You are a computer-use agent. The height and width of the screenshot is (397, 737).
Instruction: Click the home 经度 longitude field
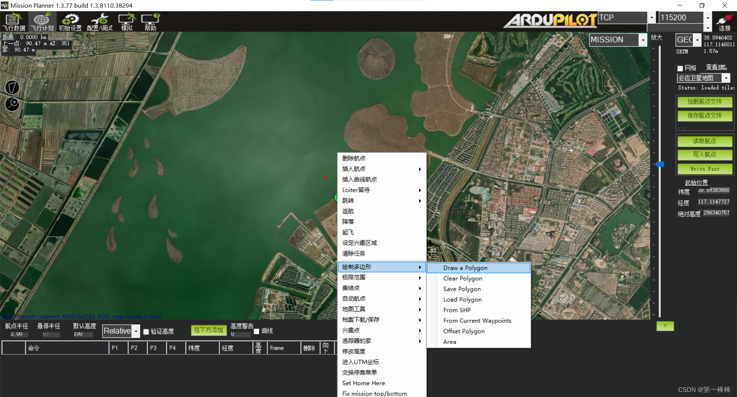pyautogui.click(x=714, y=202)
